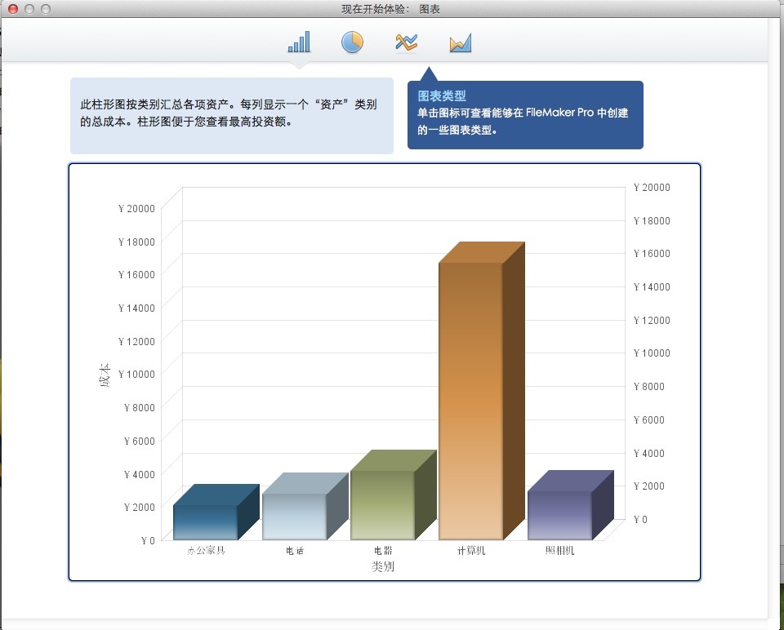Click the 办公家具 category label
The image size is (784, 630).
coord(206,551)
